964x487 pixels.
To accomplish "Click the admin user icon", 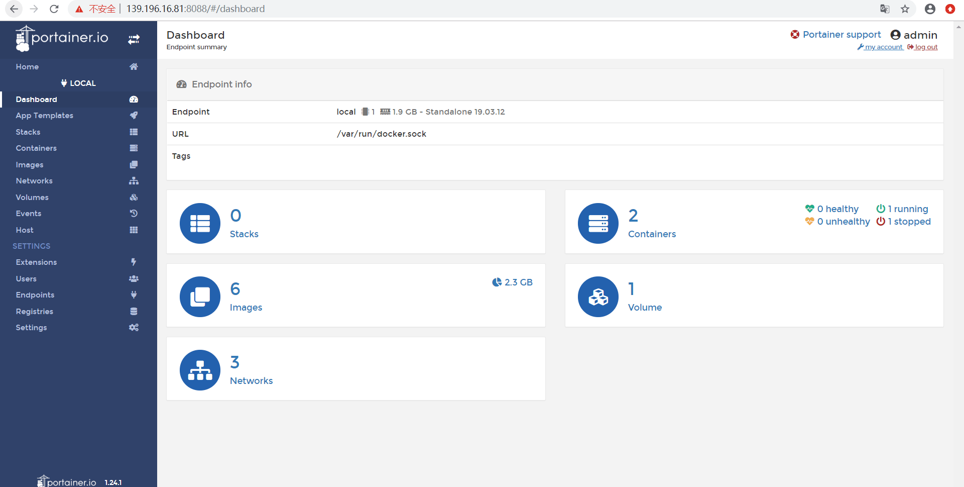I will 895,35.
